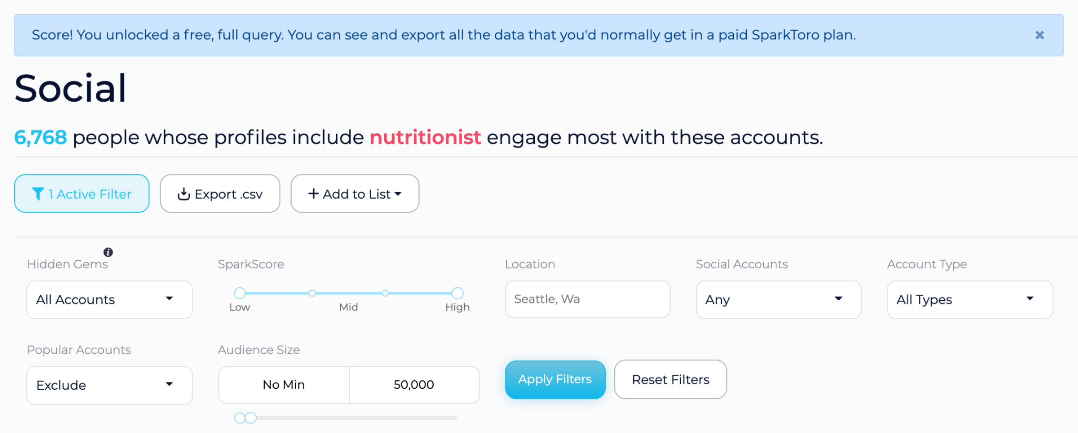Reset all filters
This screenshot has width=1078, height=433.
point(670,379)
